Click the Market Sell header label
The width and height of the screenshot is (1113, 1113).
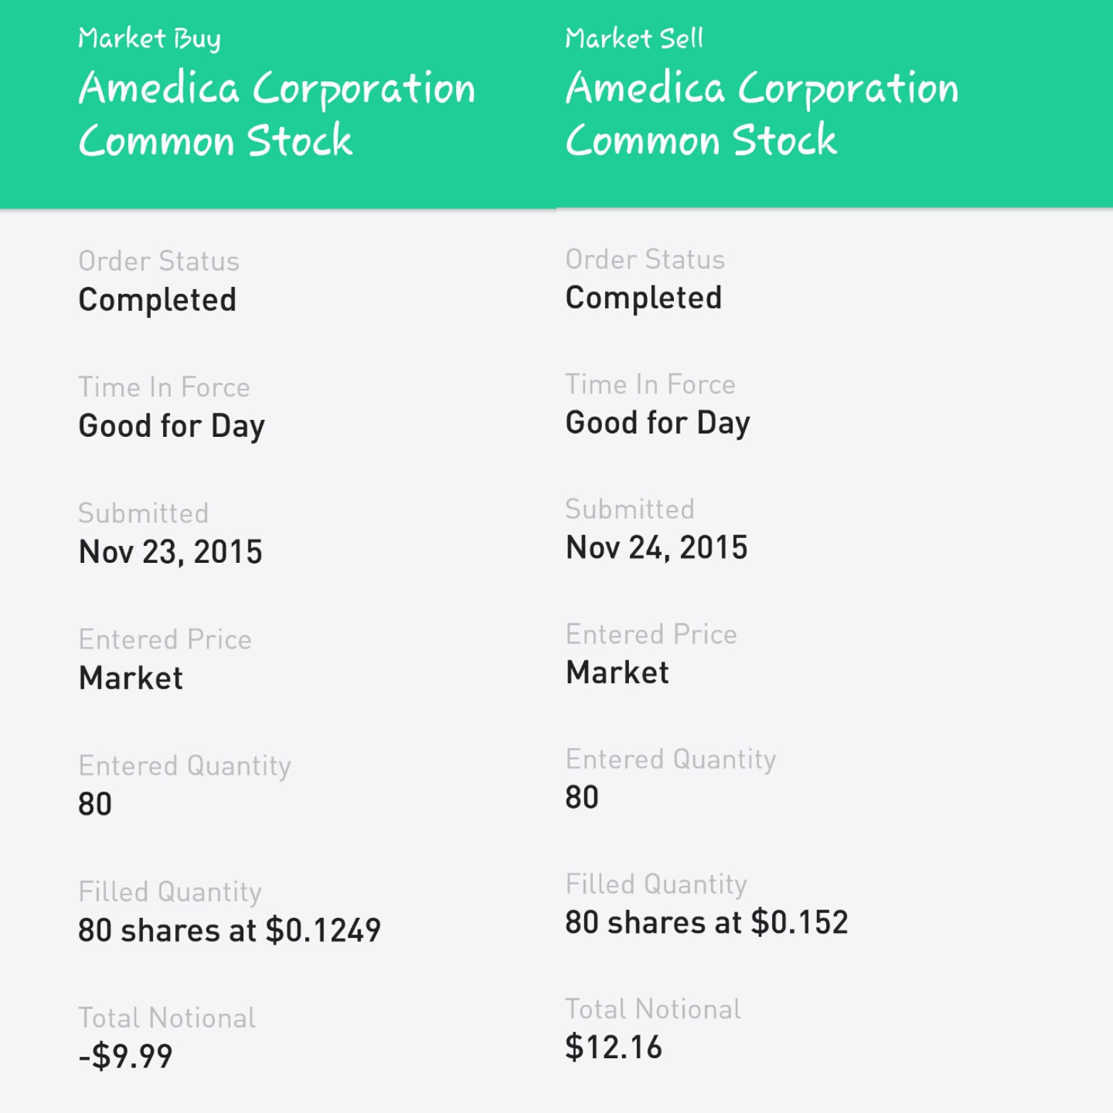(x=634, y=38)
